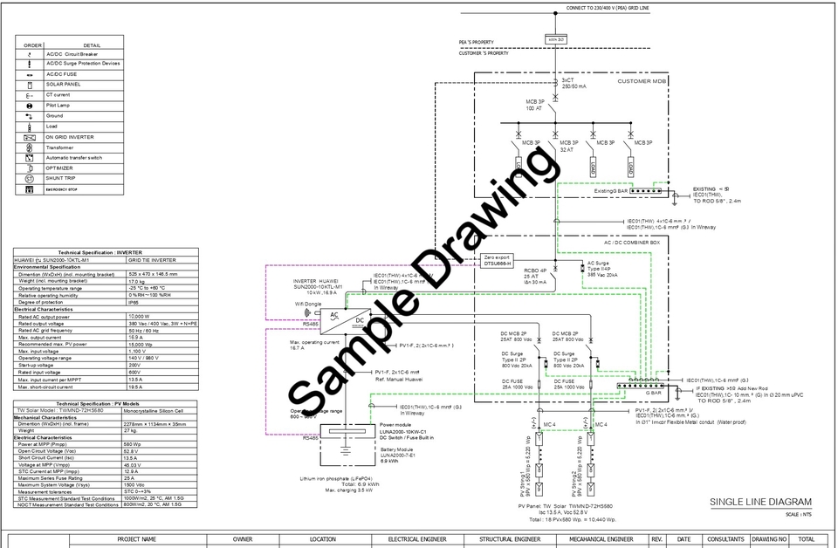The height and width of the screenshot is (548, 838).
Task: Click the CUSTOMER MDB label
Action: point(642,81)
